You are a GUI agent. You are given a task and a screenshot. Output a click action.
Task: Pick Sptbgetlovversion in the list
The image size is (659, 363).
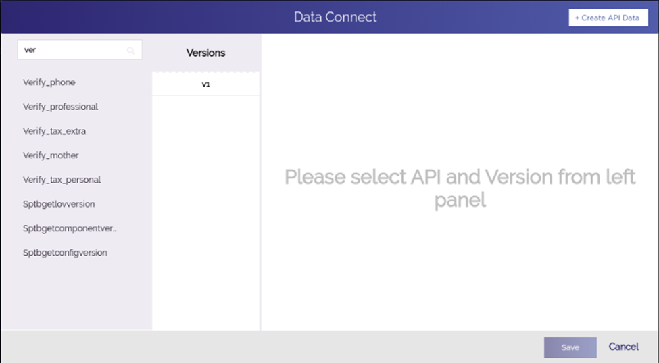click(x=59, y=204)
